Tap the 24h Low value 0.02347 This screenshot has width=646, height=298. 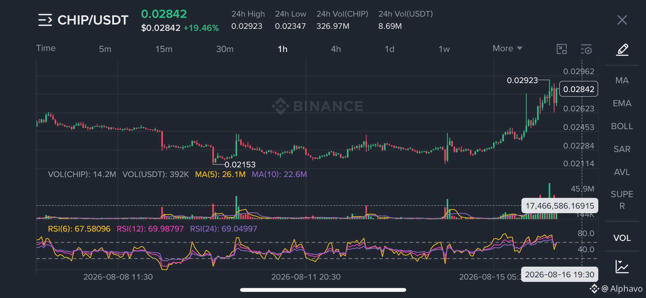click(x=290, y=26)
